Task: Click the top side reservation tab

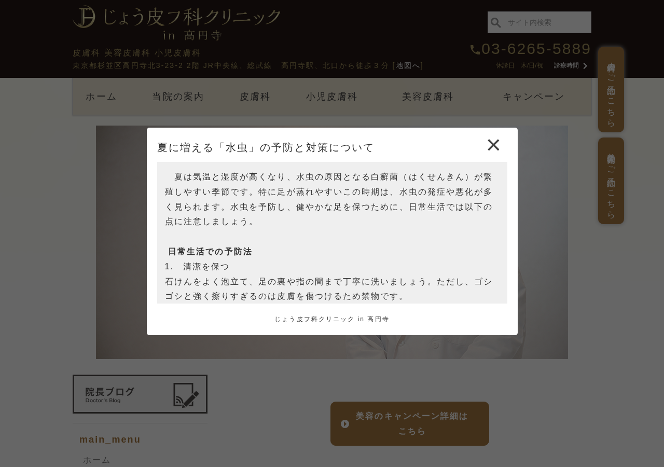Action: [611, 89]
